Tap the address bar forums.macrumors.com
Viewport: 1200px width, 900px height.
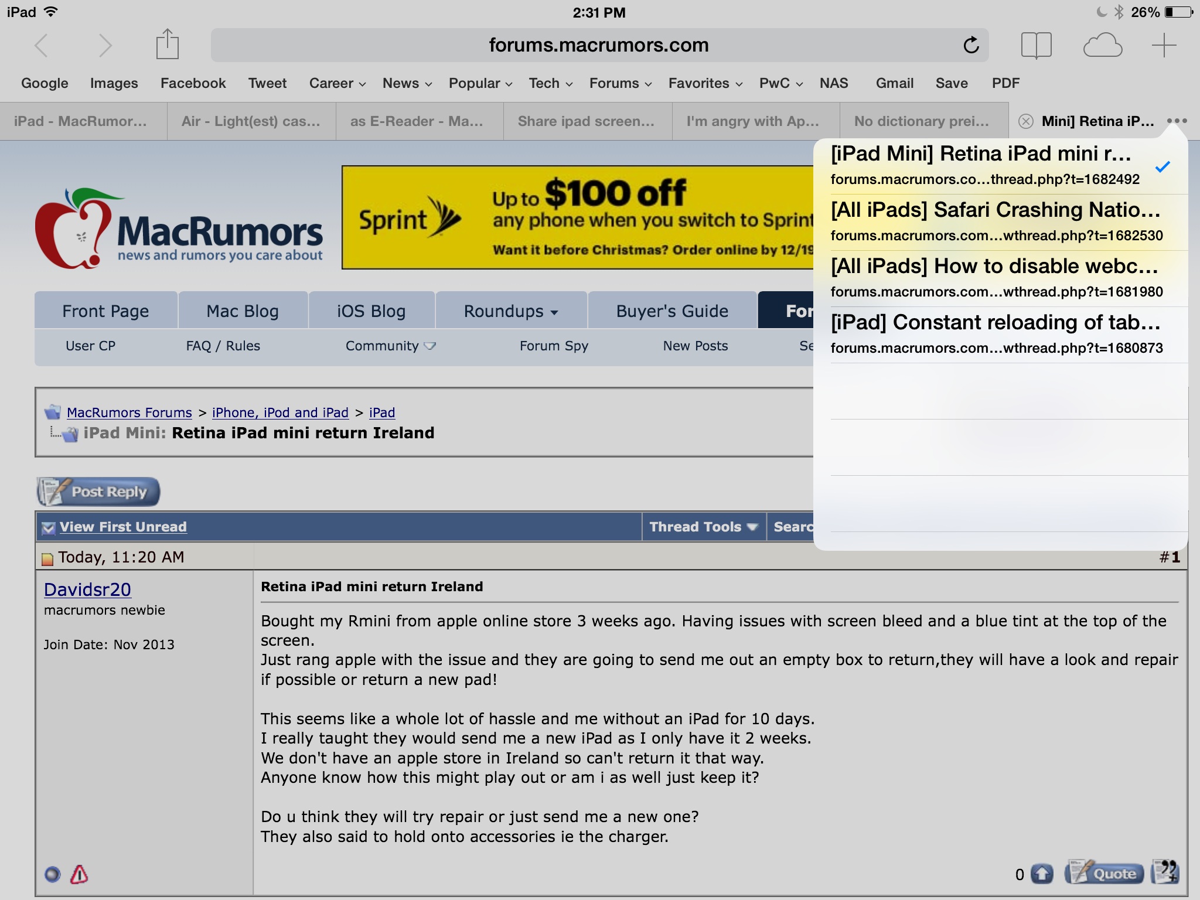click(x=599, y=45)
